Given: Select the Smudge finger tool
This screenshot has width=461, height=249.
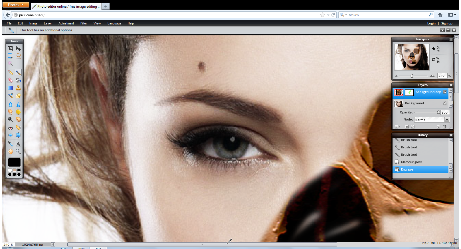Looking at the screenshot, I should [x=11, y=112].
